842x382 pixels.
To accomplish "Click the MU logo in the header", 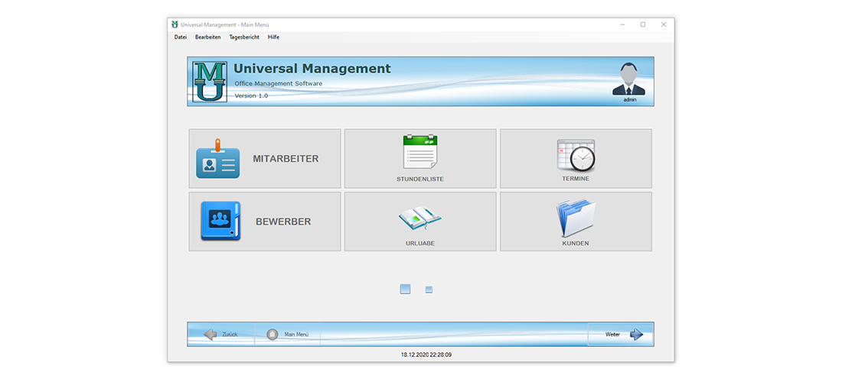I will pyautogui.click(x=210, y=82).
